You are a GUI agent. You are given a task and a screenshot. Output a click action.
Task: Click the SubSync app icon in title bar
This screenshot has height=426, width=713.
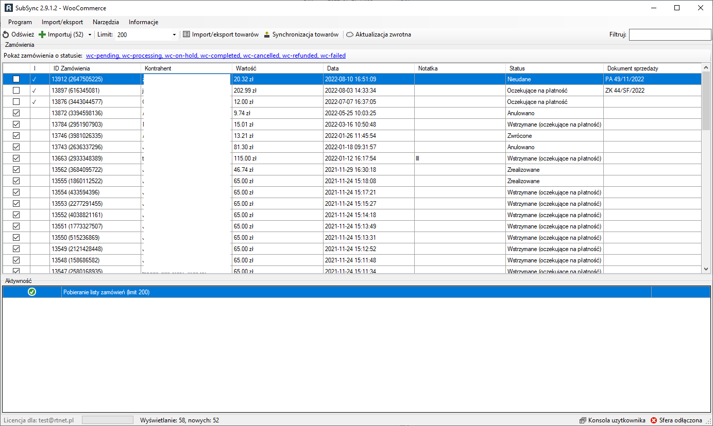pyautogui.click(x=8, y=8)
